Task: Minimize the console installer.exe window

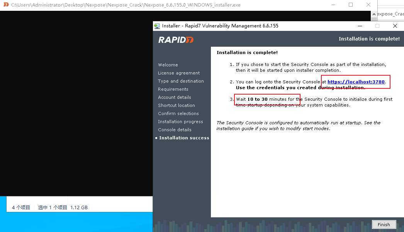Action: (333, 5)
